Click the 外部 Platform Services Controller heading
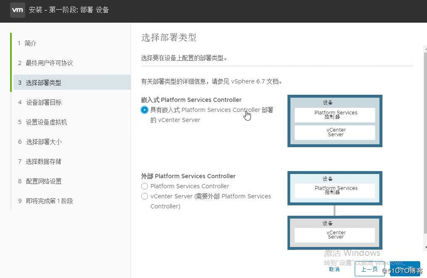This screenshot has height=278, width=427. pyautogui.click(x=188, y=176)
